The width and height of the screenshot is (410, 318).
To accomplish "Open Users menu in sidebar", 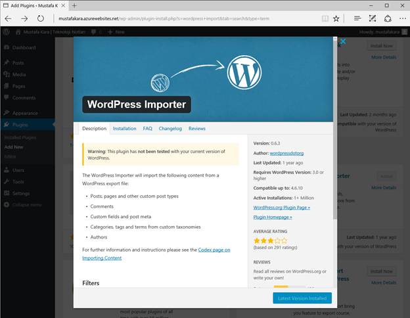I will (18, 170).
